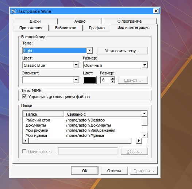Open the Тема dropdown showing Light
192x189 pixels.
(58, 50)
